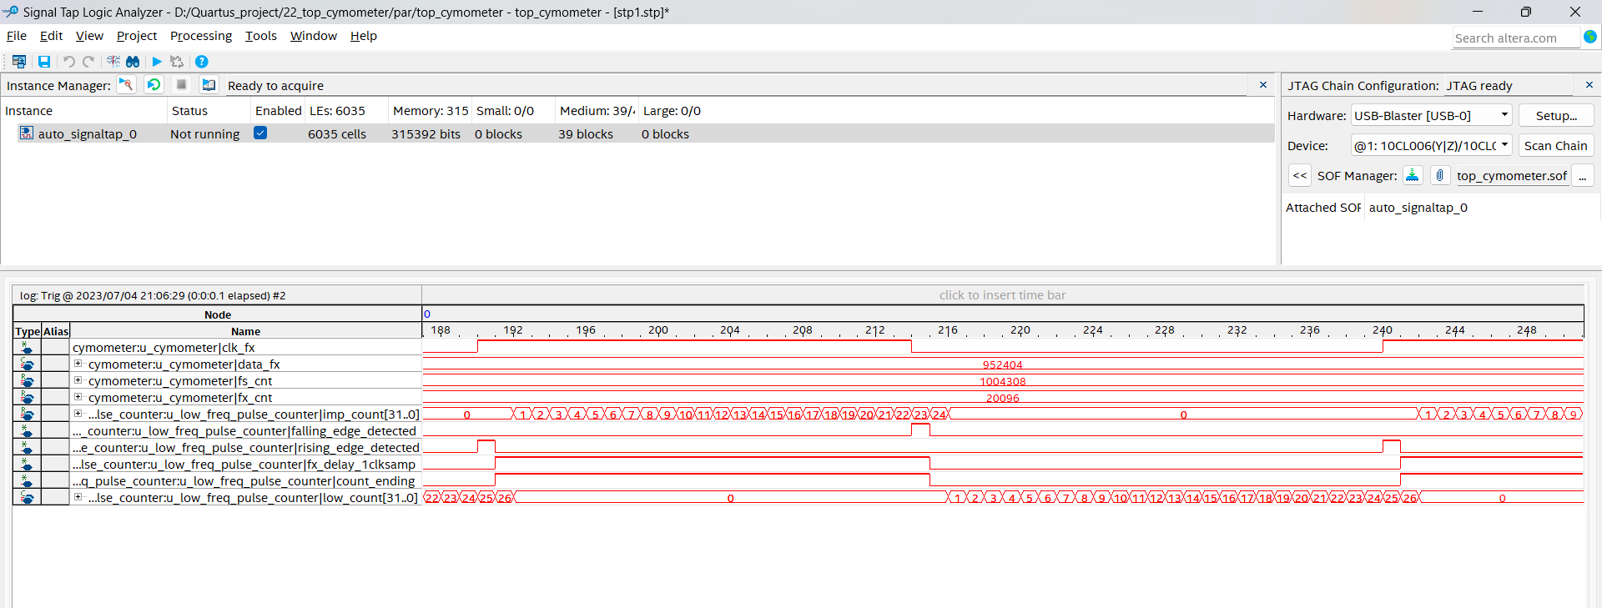This screenshot has width=1602, height=608.
Task: Toggle the Enabled checkbox for auto_signaltap_0
Action: click(260, 133)
